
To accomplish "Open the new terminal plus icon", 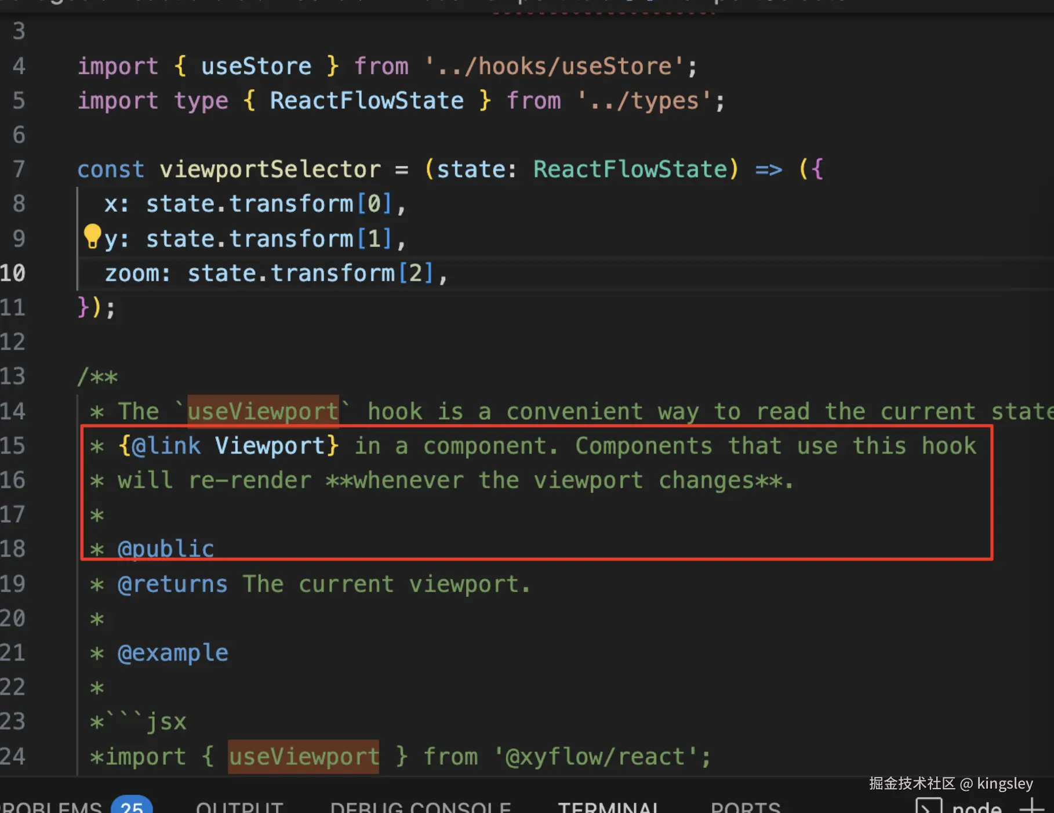I will pyautogui.click(x=1032, y=807).
